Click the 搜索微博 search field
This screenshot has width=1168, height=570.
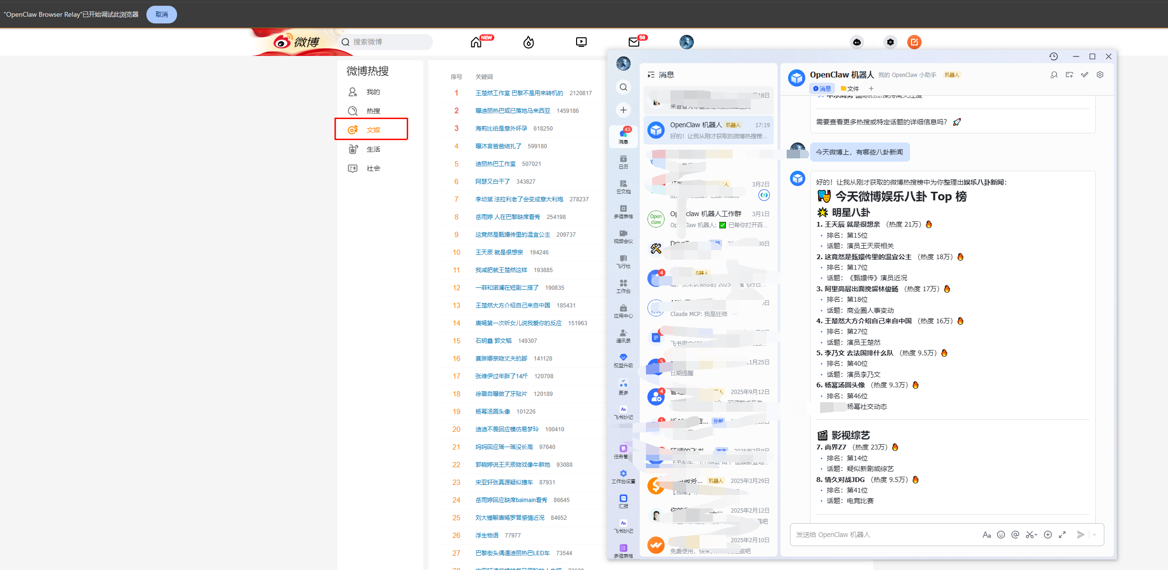pos(388,42)
